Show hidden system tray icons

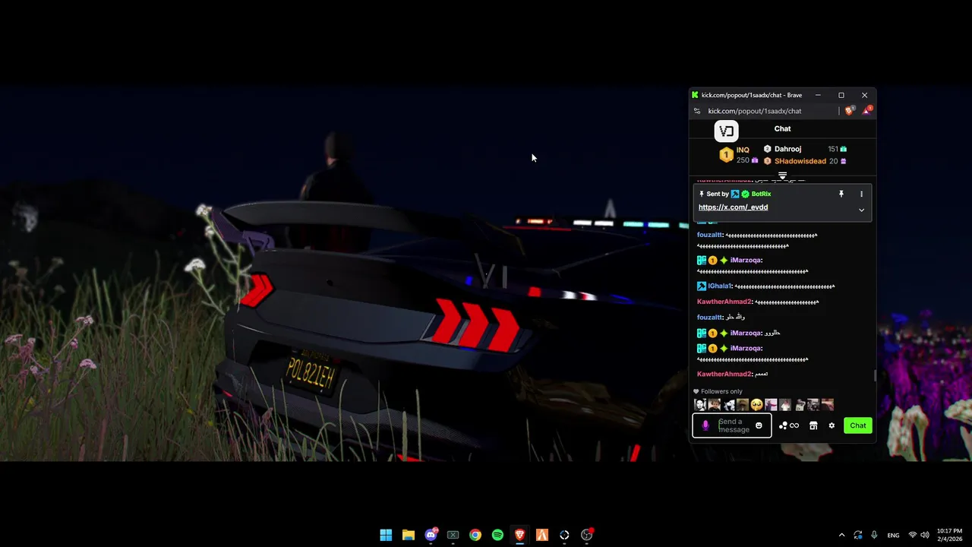coord(841,535)
